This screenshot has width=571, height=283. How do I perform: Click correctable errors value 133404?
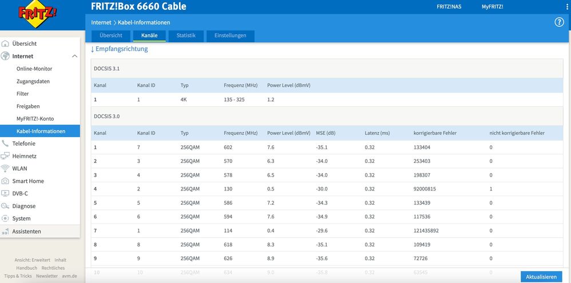pos(422,148)
